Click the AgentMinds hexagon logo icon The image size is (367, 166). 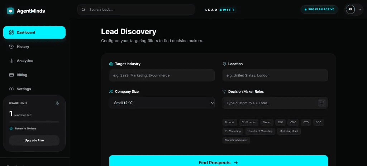coord(10,11)
